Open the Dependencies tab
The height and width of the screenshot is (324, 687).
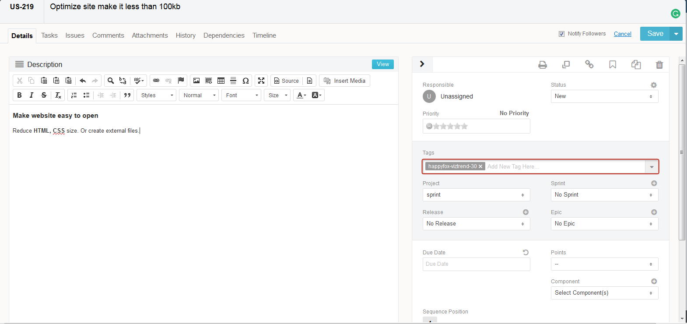click(224, 35)
